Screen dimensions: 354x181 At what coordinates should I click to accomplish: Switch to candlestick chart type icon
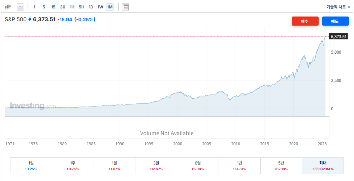[8, 7]
